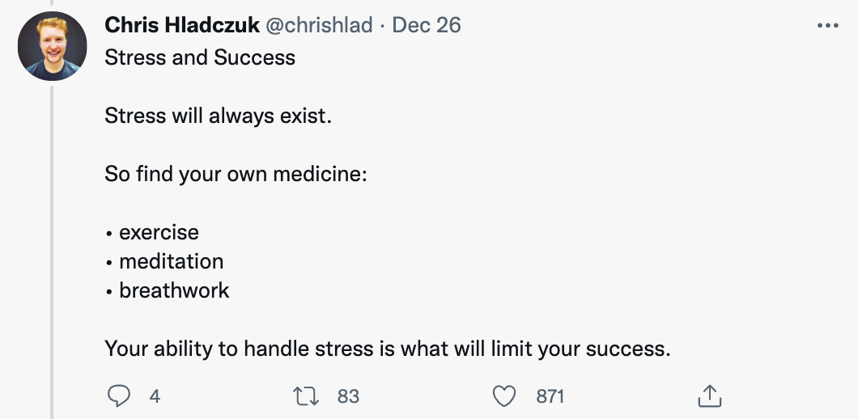The width and height of the screenshot is (858, 419).
Task: Open the three-dot more options menu
Action: coord(827,25)
